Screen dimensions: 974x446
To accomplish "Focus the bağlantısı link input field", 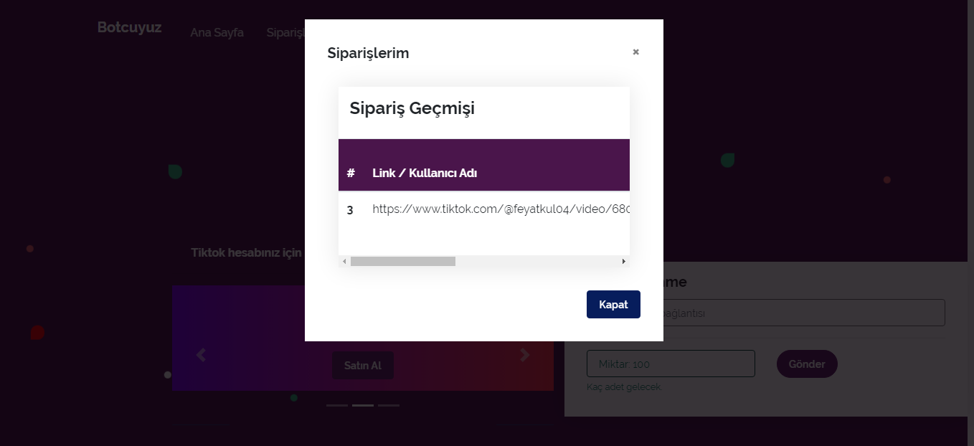I will pos(765,313).
